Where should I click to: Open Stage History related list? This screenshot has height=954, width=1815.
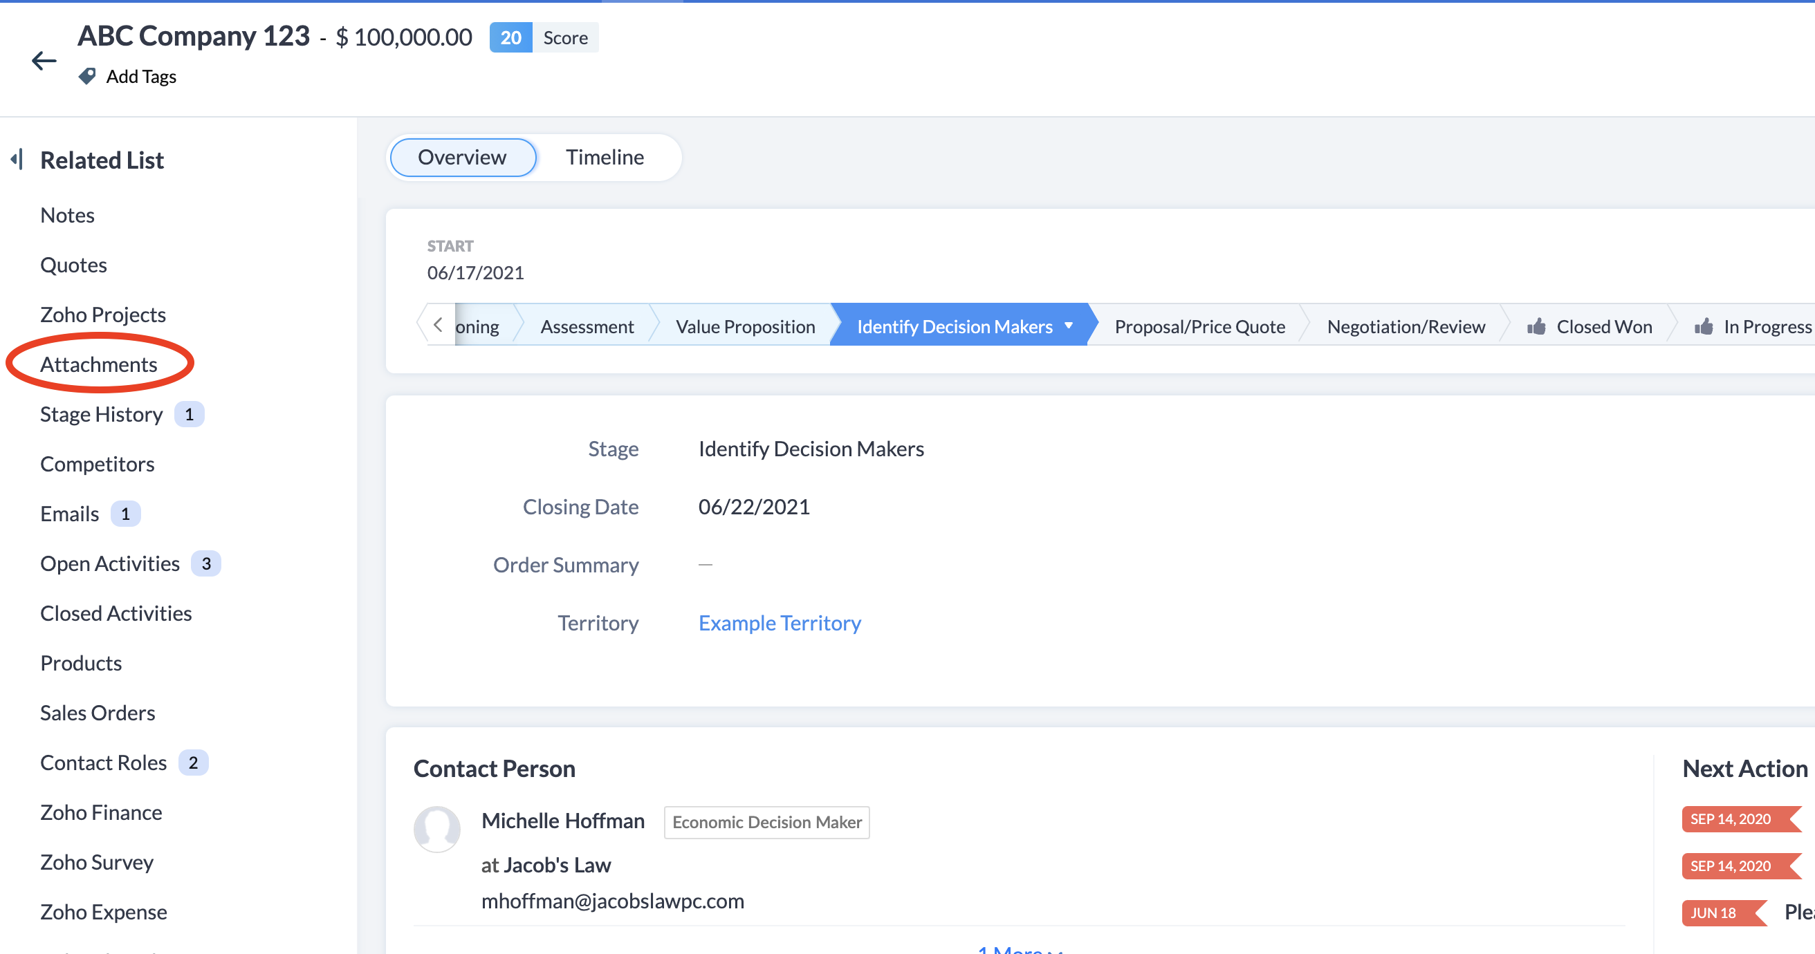(102, 414)
